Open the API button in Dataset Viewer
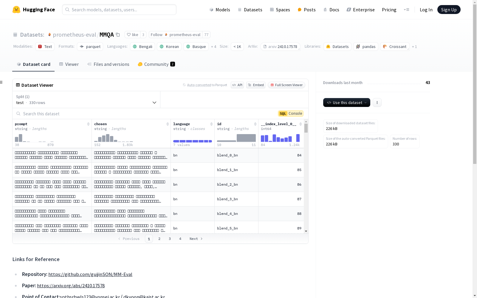This screenshot has height=298, width=477. [x=237, y=85]
